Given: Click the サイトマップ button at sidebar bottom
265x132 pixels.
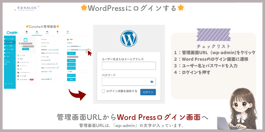Looking at the screenshot, I should click(x=9, y=84).
